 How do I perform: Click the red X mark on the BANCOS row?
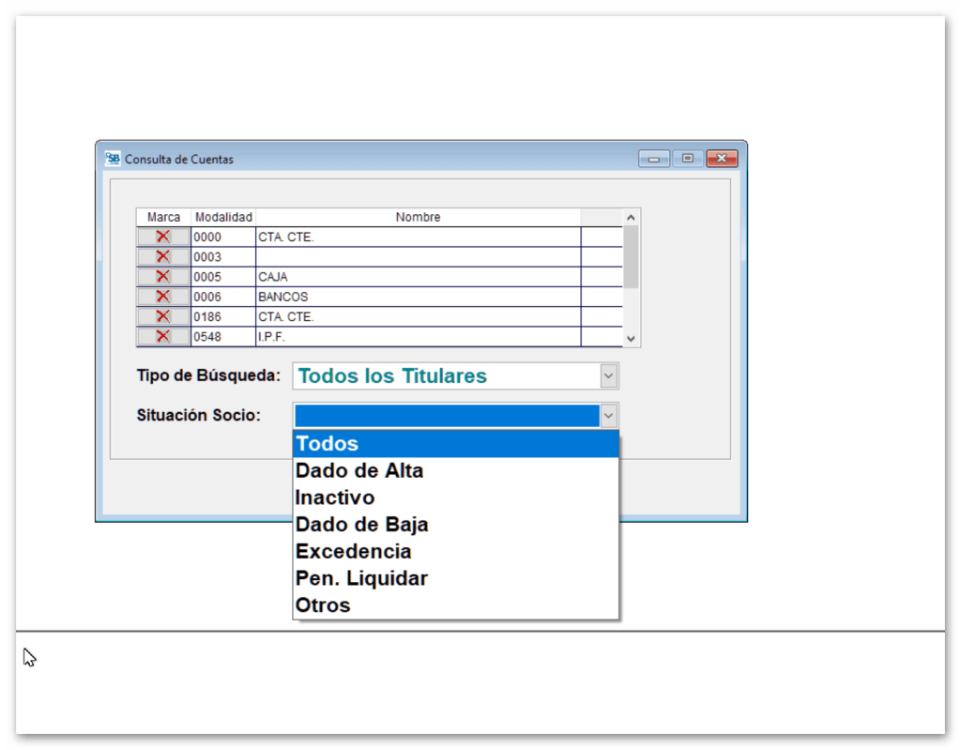coord(161,296)
